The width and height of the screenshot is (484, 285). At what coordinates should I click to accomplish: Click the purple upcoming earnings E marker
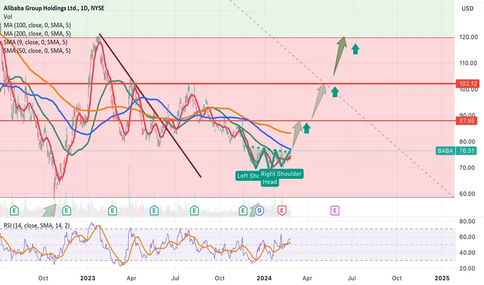point(335,211)
